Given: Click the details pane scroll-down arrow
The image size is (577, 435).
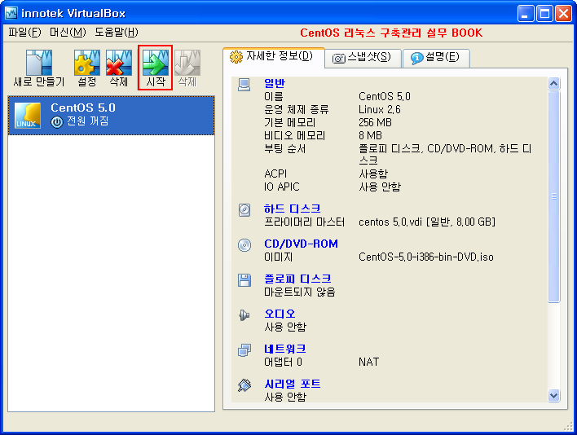Looking at the screenshot, I should tap(554, 395).
